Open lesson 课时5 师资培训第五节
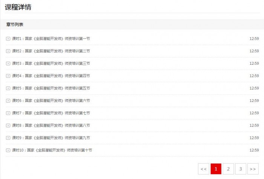The height and width of the screenshot is (179, 264). [x=51, y=88]
